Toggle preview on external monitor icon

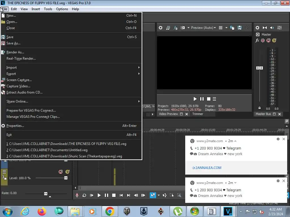point(168,28)
